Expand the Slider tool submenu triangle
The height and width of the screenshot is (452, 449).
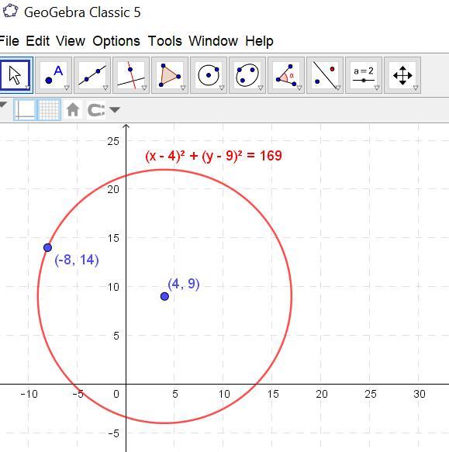(377, 88)
